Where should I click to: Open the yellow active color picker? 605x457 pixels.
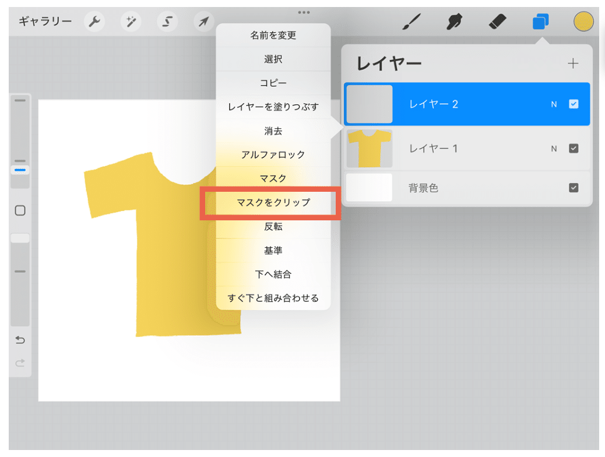pyautogui.click(x=583, y=22)
